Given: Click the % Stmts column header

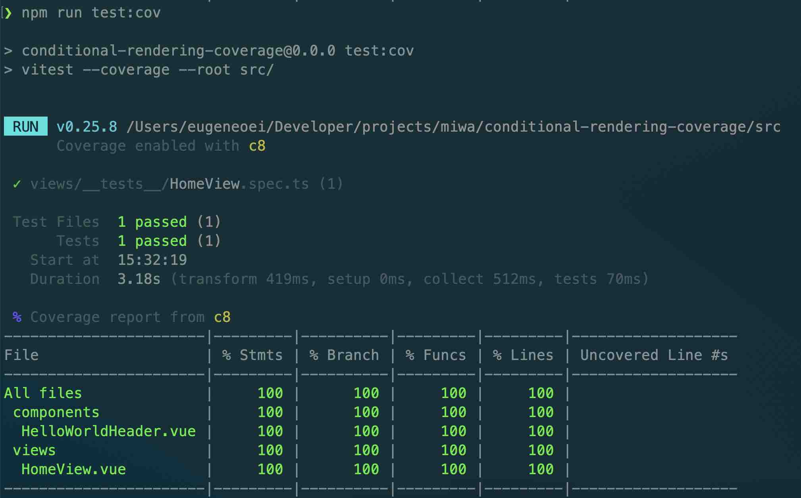Looking at the screenshot, I should point(252,355).
